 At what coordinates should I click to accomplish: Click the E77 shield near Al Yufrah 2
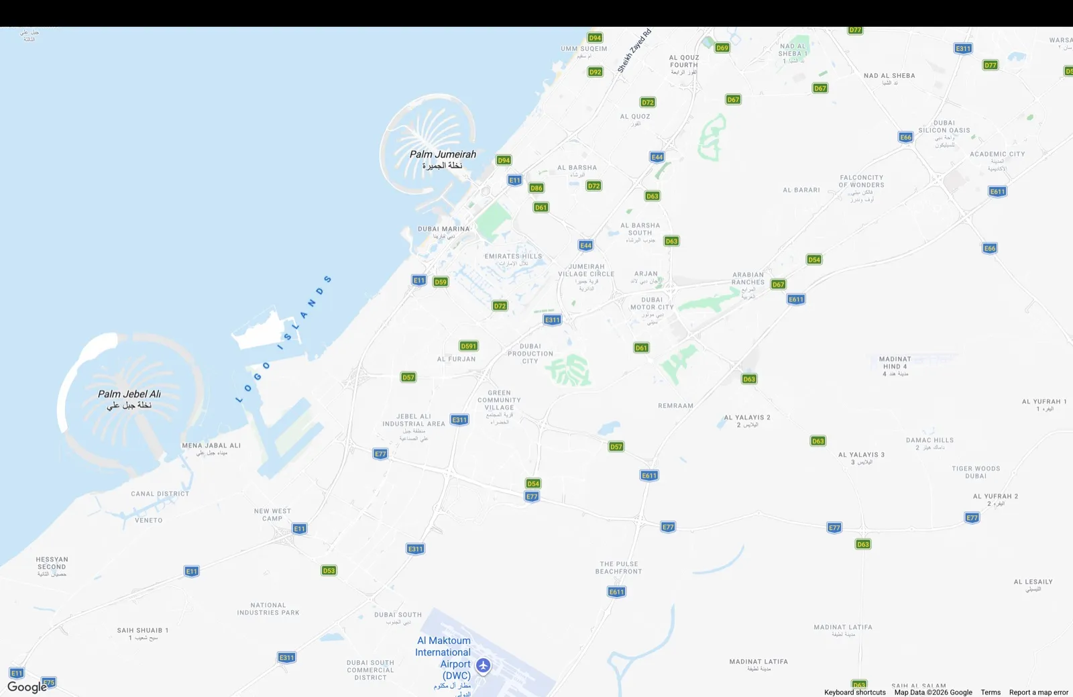click(x=972, y=518)
